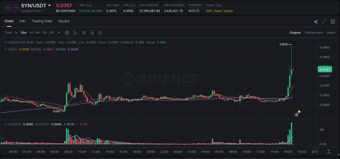Switch to the Trading Data tab

pos(42,21)
